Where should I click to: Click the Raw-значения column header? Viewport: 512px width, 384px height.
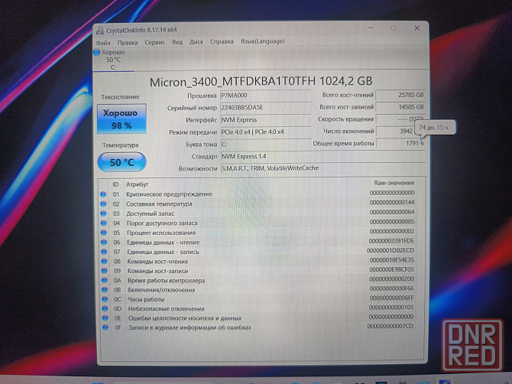394,183
